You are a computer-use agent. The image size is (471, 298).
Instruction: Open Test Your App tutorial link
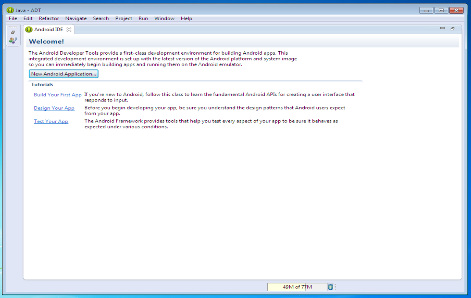pos(51,121)
